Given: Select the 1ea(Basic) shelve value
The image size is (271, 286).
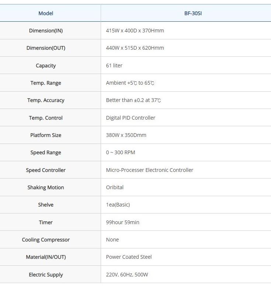Looking at the screenshot, I should tap(118, 205).
